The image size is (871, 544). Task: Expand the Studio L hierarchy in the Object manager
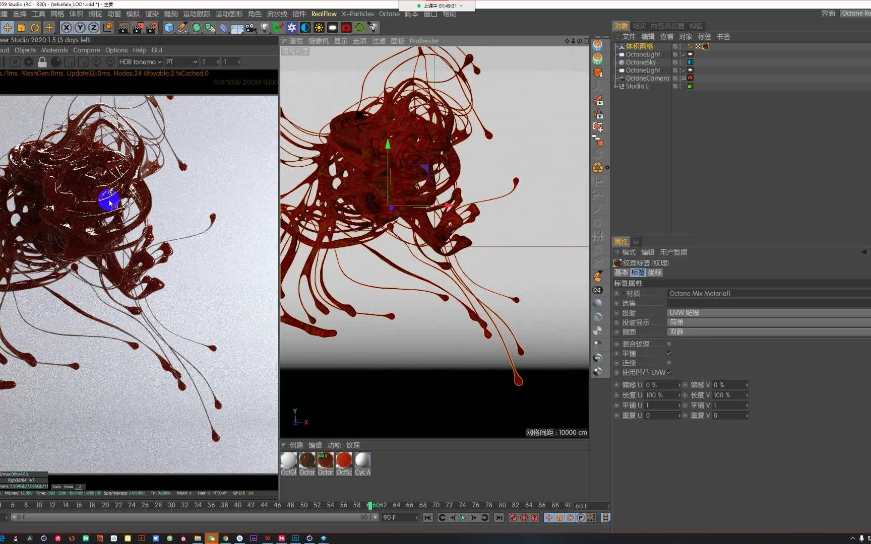coord(616,86)
